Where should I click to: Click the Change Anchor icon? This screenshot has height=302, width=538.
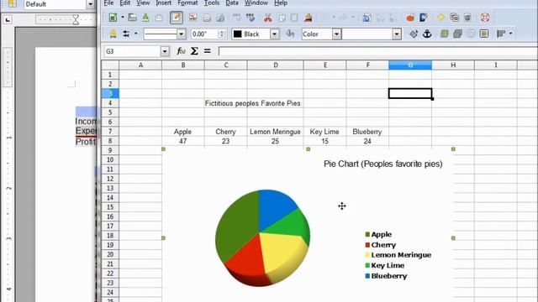427,34
